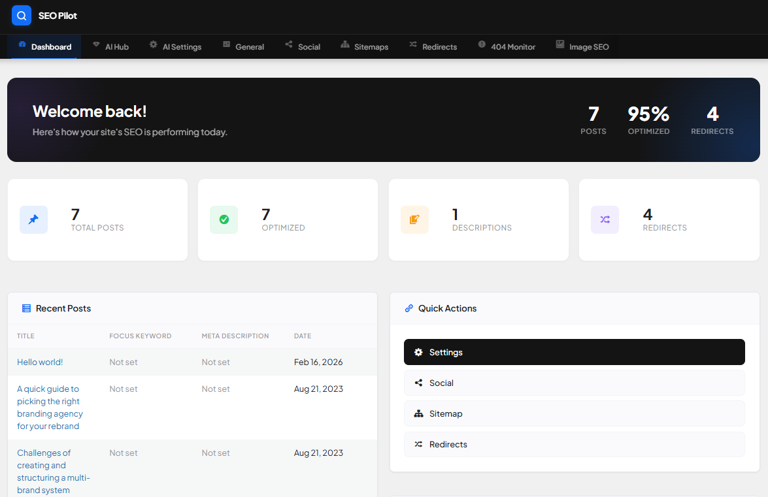Switch to the 404 Monitor tab
The width and height of the screenshot is (768, 497).
[507, 46]
